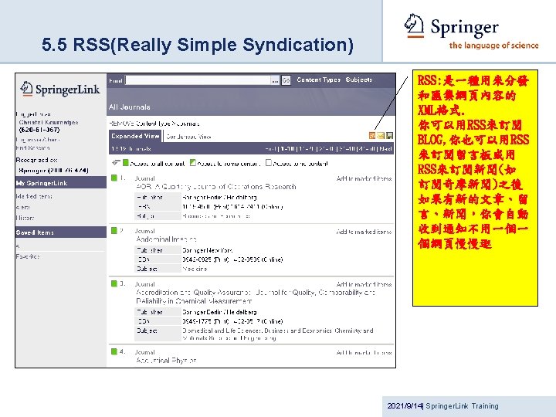This screenshot has width=556, height=417.
Task: Switch to the Expanded View tab
Action: coord(135,136)
